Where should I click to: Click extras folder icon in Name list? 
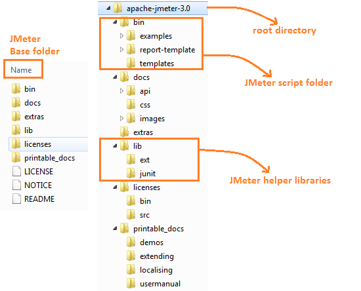point(16,116)
